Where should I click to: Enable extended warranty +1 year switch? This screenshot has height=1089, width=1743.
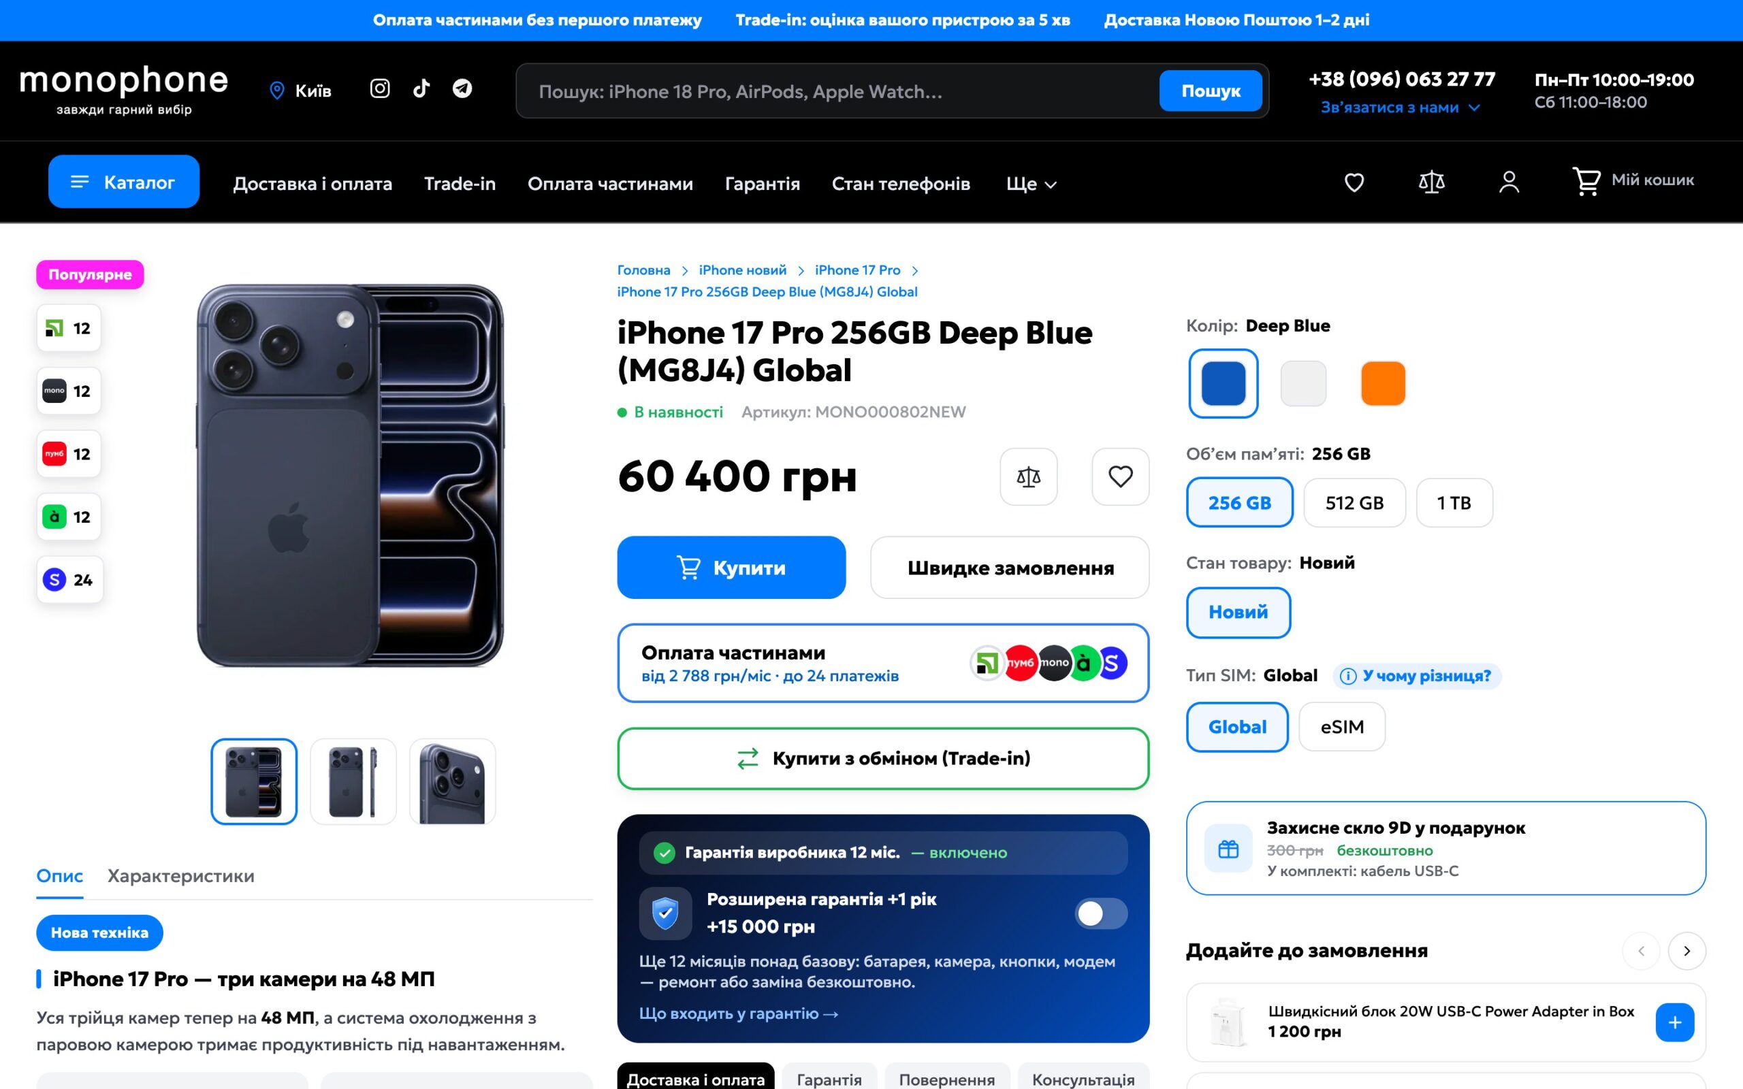point(1100,913)
